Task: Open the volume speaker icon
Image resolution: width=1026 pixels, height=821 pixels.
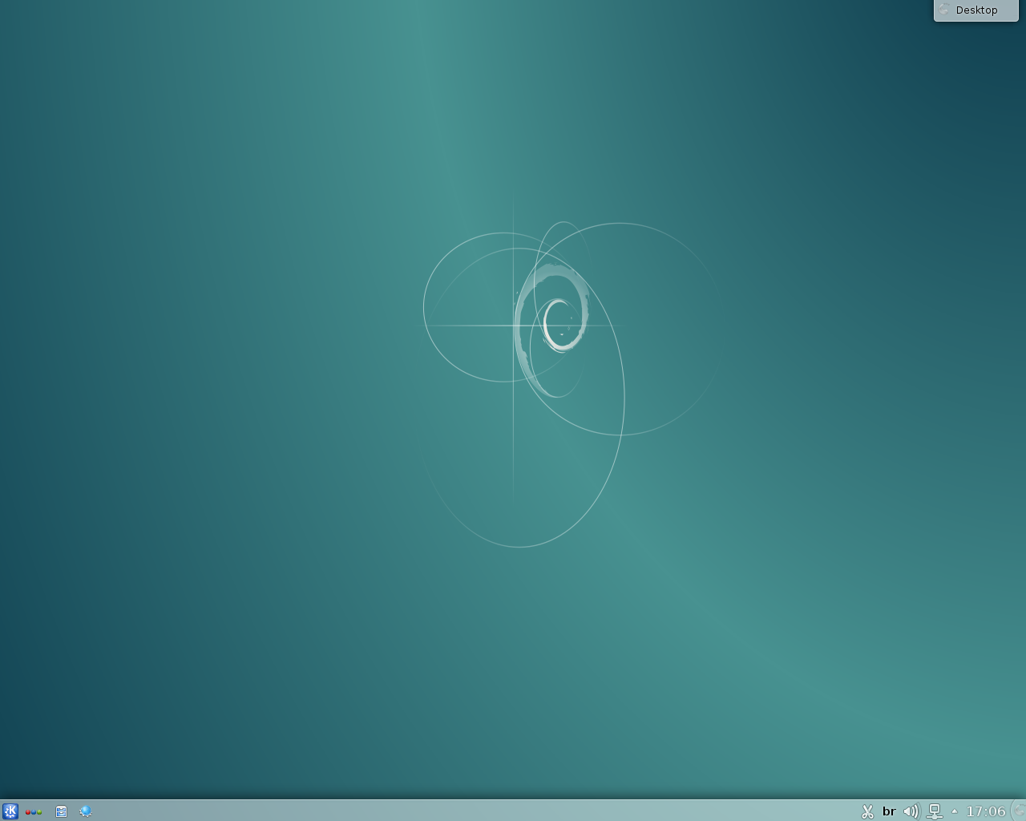Action: 911,811
